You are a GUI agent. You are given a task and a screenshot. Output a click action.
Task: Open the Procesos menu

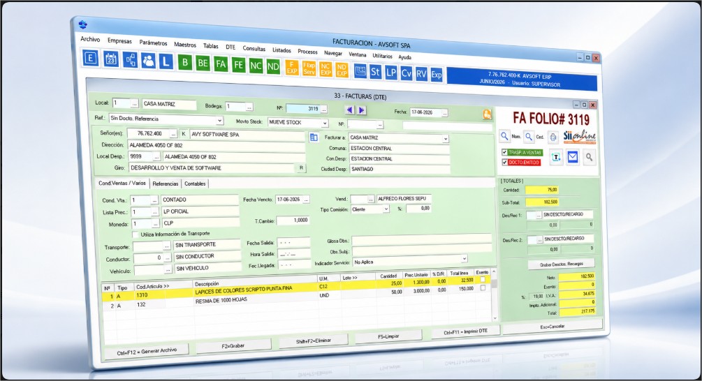307,52
